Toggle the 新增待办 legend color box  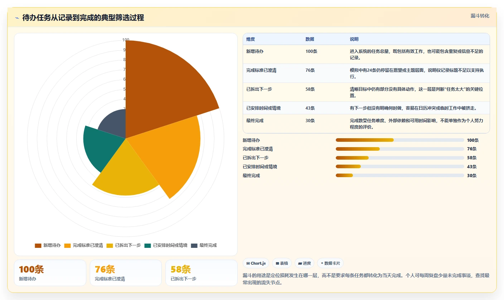[38, 245]
